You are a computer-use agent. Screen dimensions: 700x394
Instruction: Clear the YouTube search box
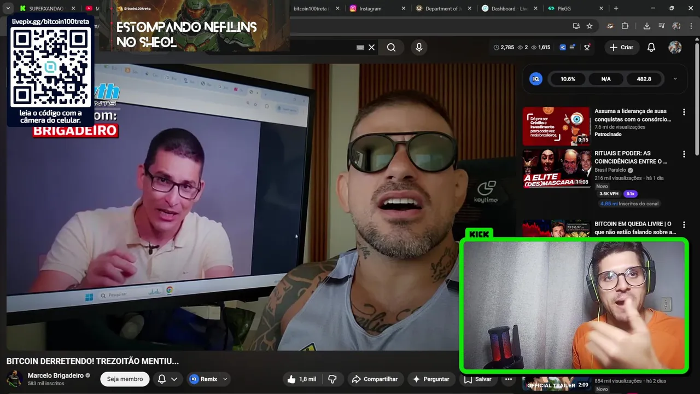click(372, 48)
